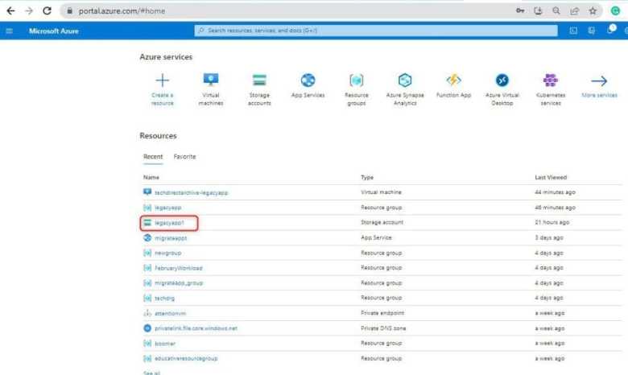Open the directories and subscriptions filter icon
Viewport: 628px width, 375px height.
point(592,31)
